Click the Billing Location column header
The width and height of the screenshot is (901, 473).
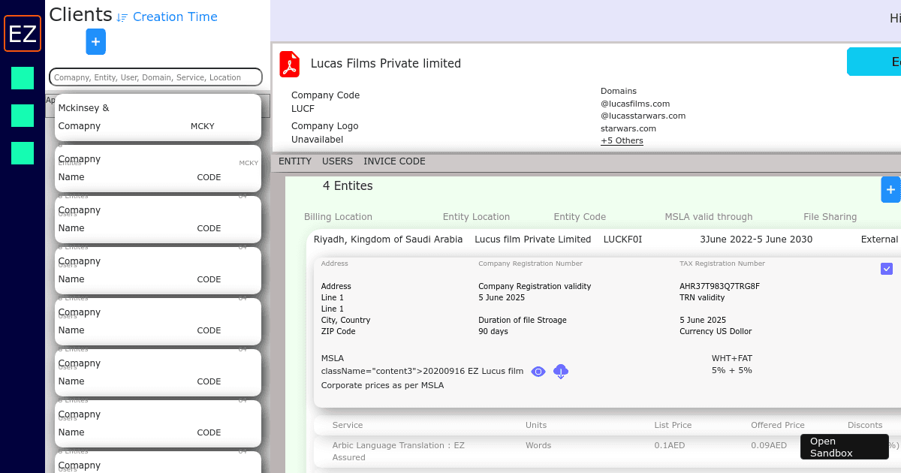click(x=338, y=217)
